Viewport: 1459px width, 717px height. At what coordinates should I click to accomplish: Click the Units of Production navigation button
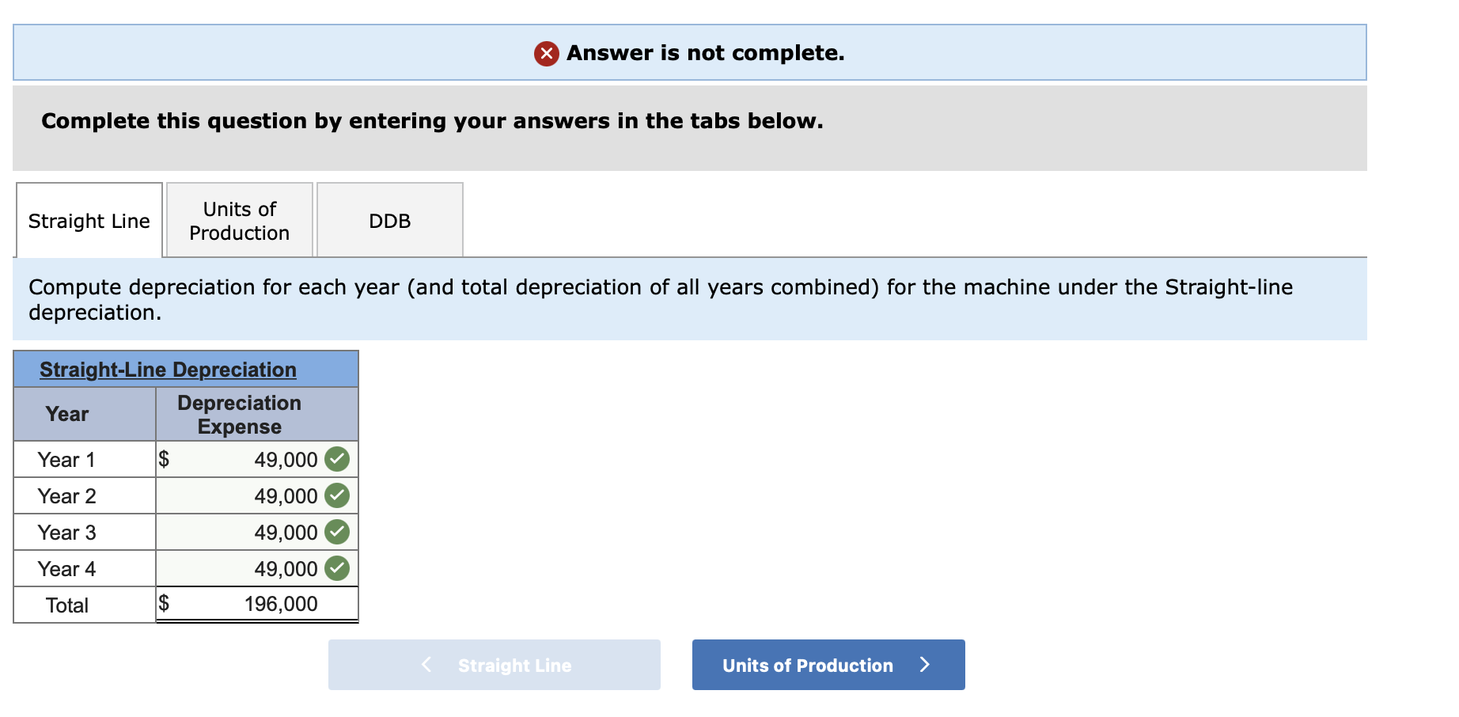click(x=828, y=665)
